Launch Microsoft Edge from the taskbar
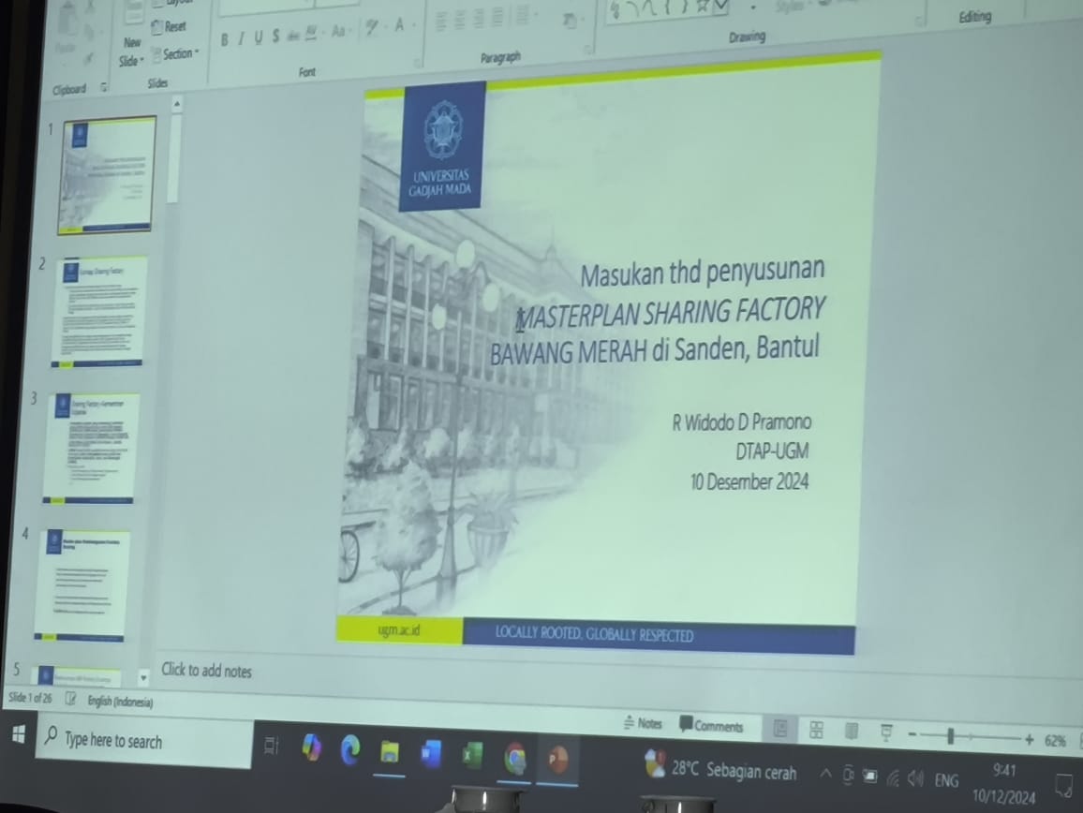 tap(350, 749)
